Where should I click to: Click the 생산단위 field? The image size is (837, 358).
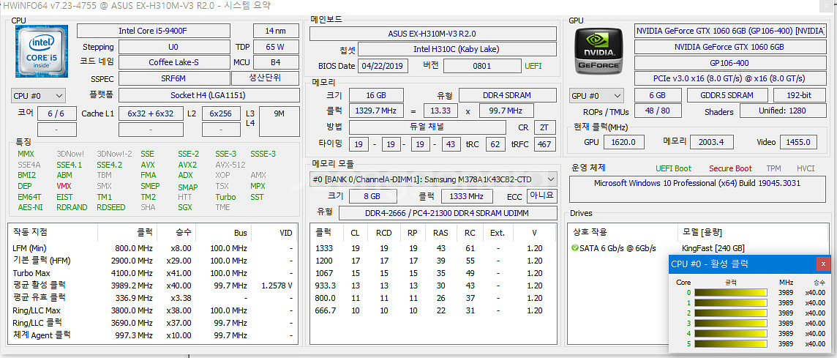pyautogui.click(x=266, y=78)
